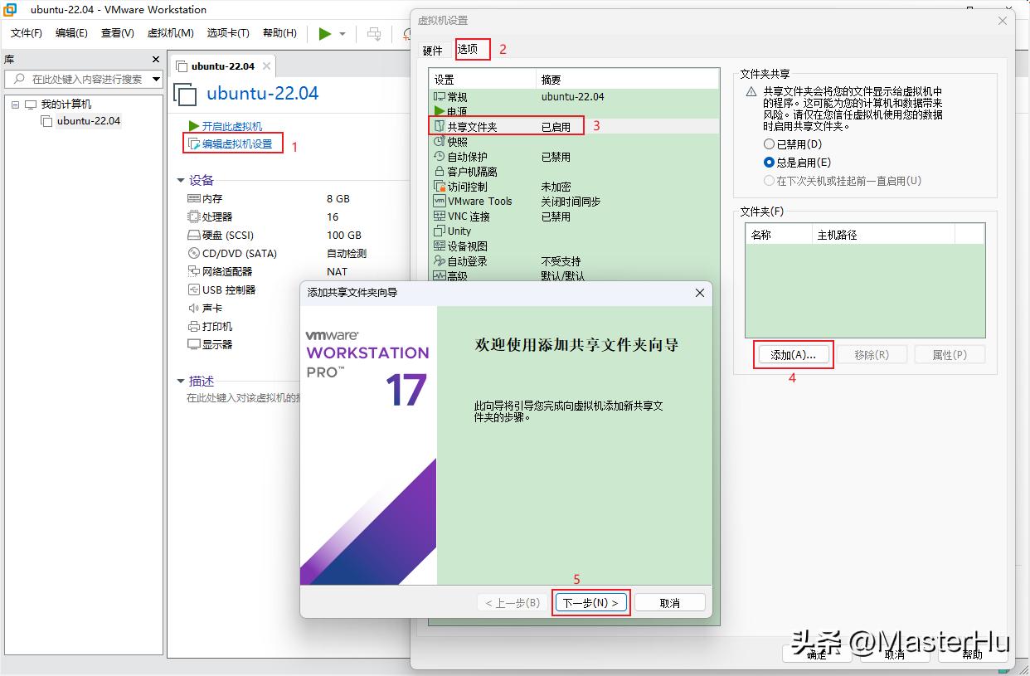Choose 在下次关机或挂起前一直启用(U) option
The height and width of the screenshot is (676, 1030).
(x=770, y=180)
